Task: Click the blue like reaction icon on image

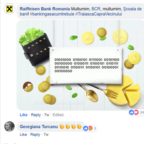Action: pos(131,112)
